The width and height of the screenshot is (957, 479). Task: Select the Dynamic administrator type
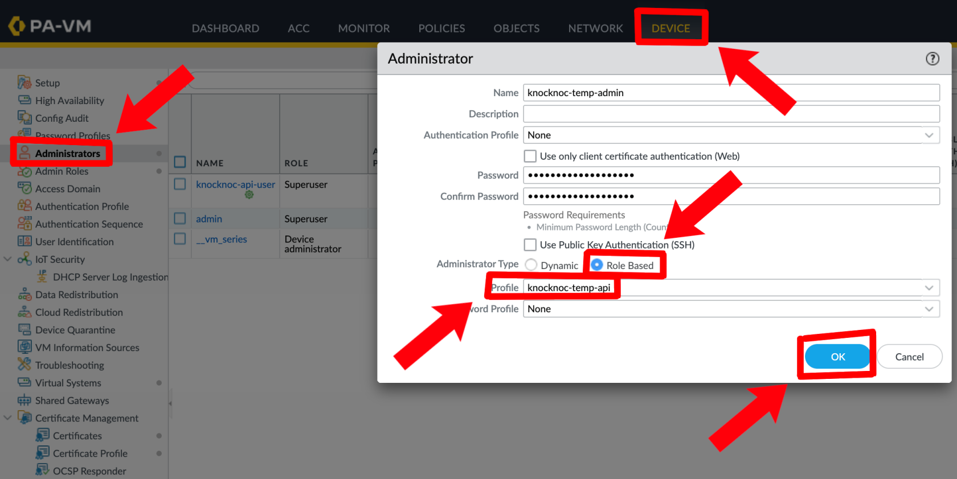[x=531, y=265]
